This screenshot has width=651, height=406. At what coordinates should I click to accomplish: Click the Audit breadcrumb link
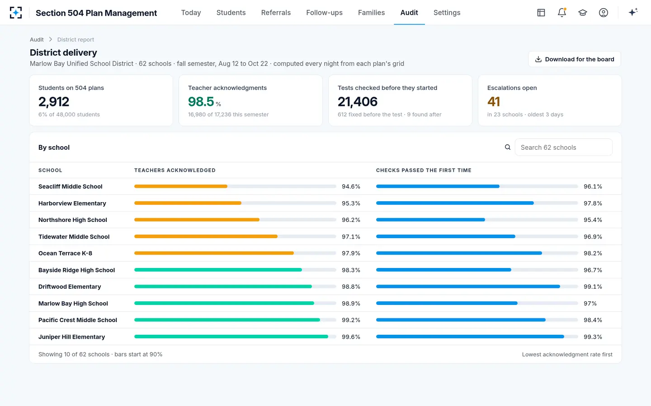[37, 40]
